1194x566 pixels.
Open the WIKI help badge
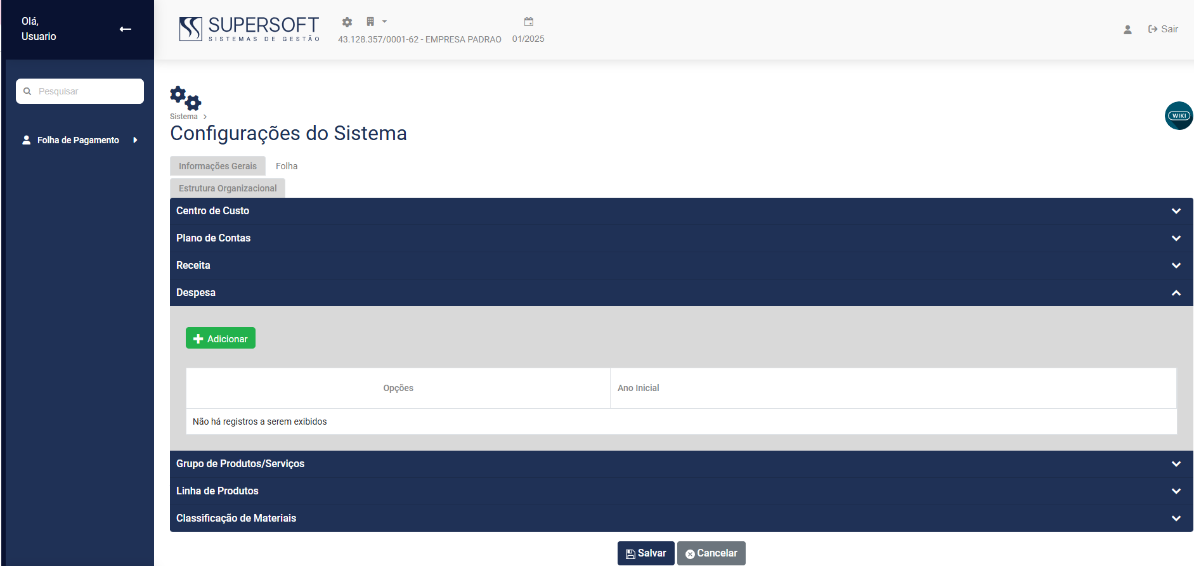click(1179, 115)
